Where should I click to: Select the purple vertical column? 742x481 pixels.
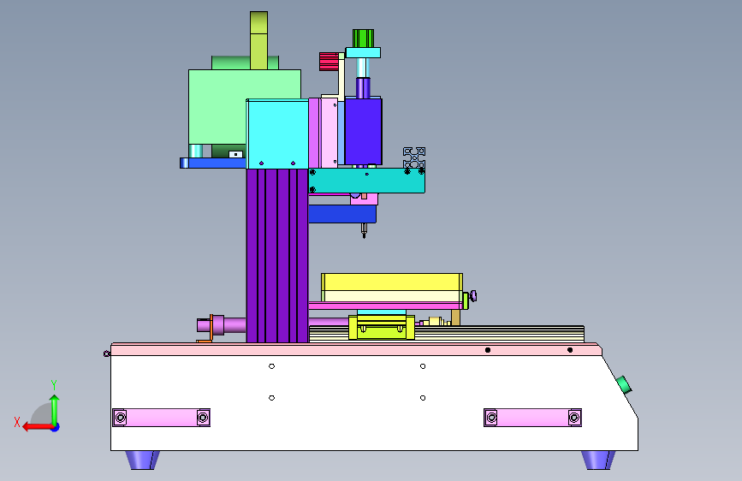click(x=277, y=256)
